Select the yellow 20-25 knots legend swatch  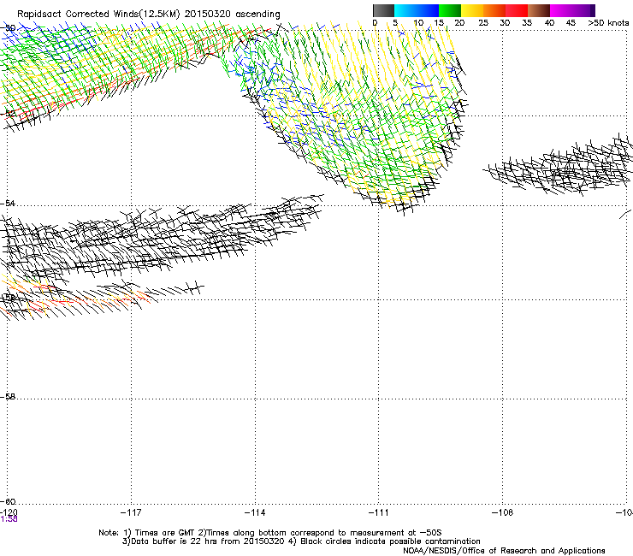pos(472,10)
